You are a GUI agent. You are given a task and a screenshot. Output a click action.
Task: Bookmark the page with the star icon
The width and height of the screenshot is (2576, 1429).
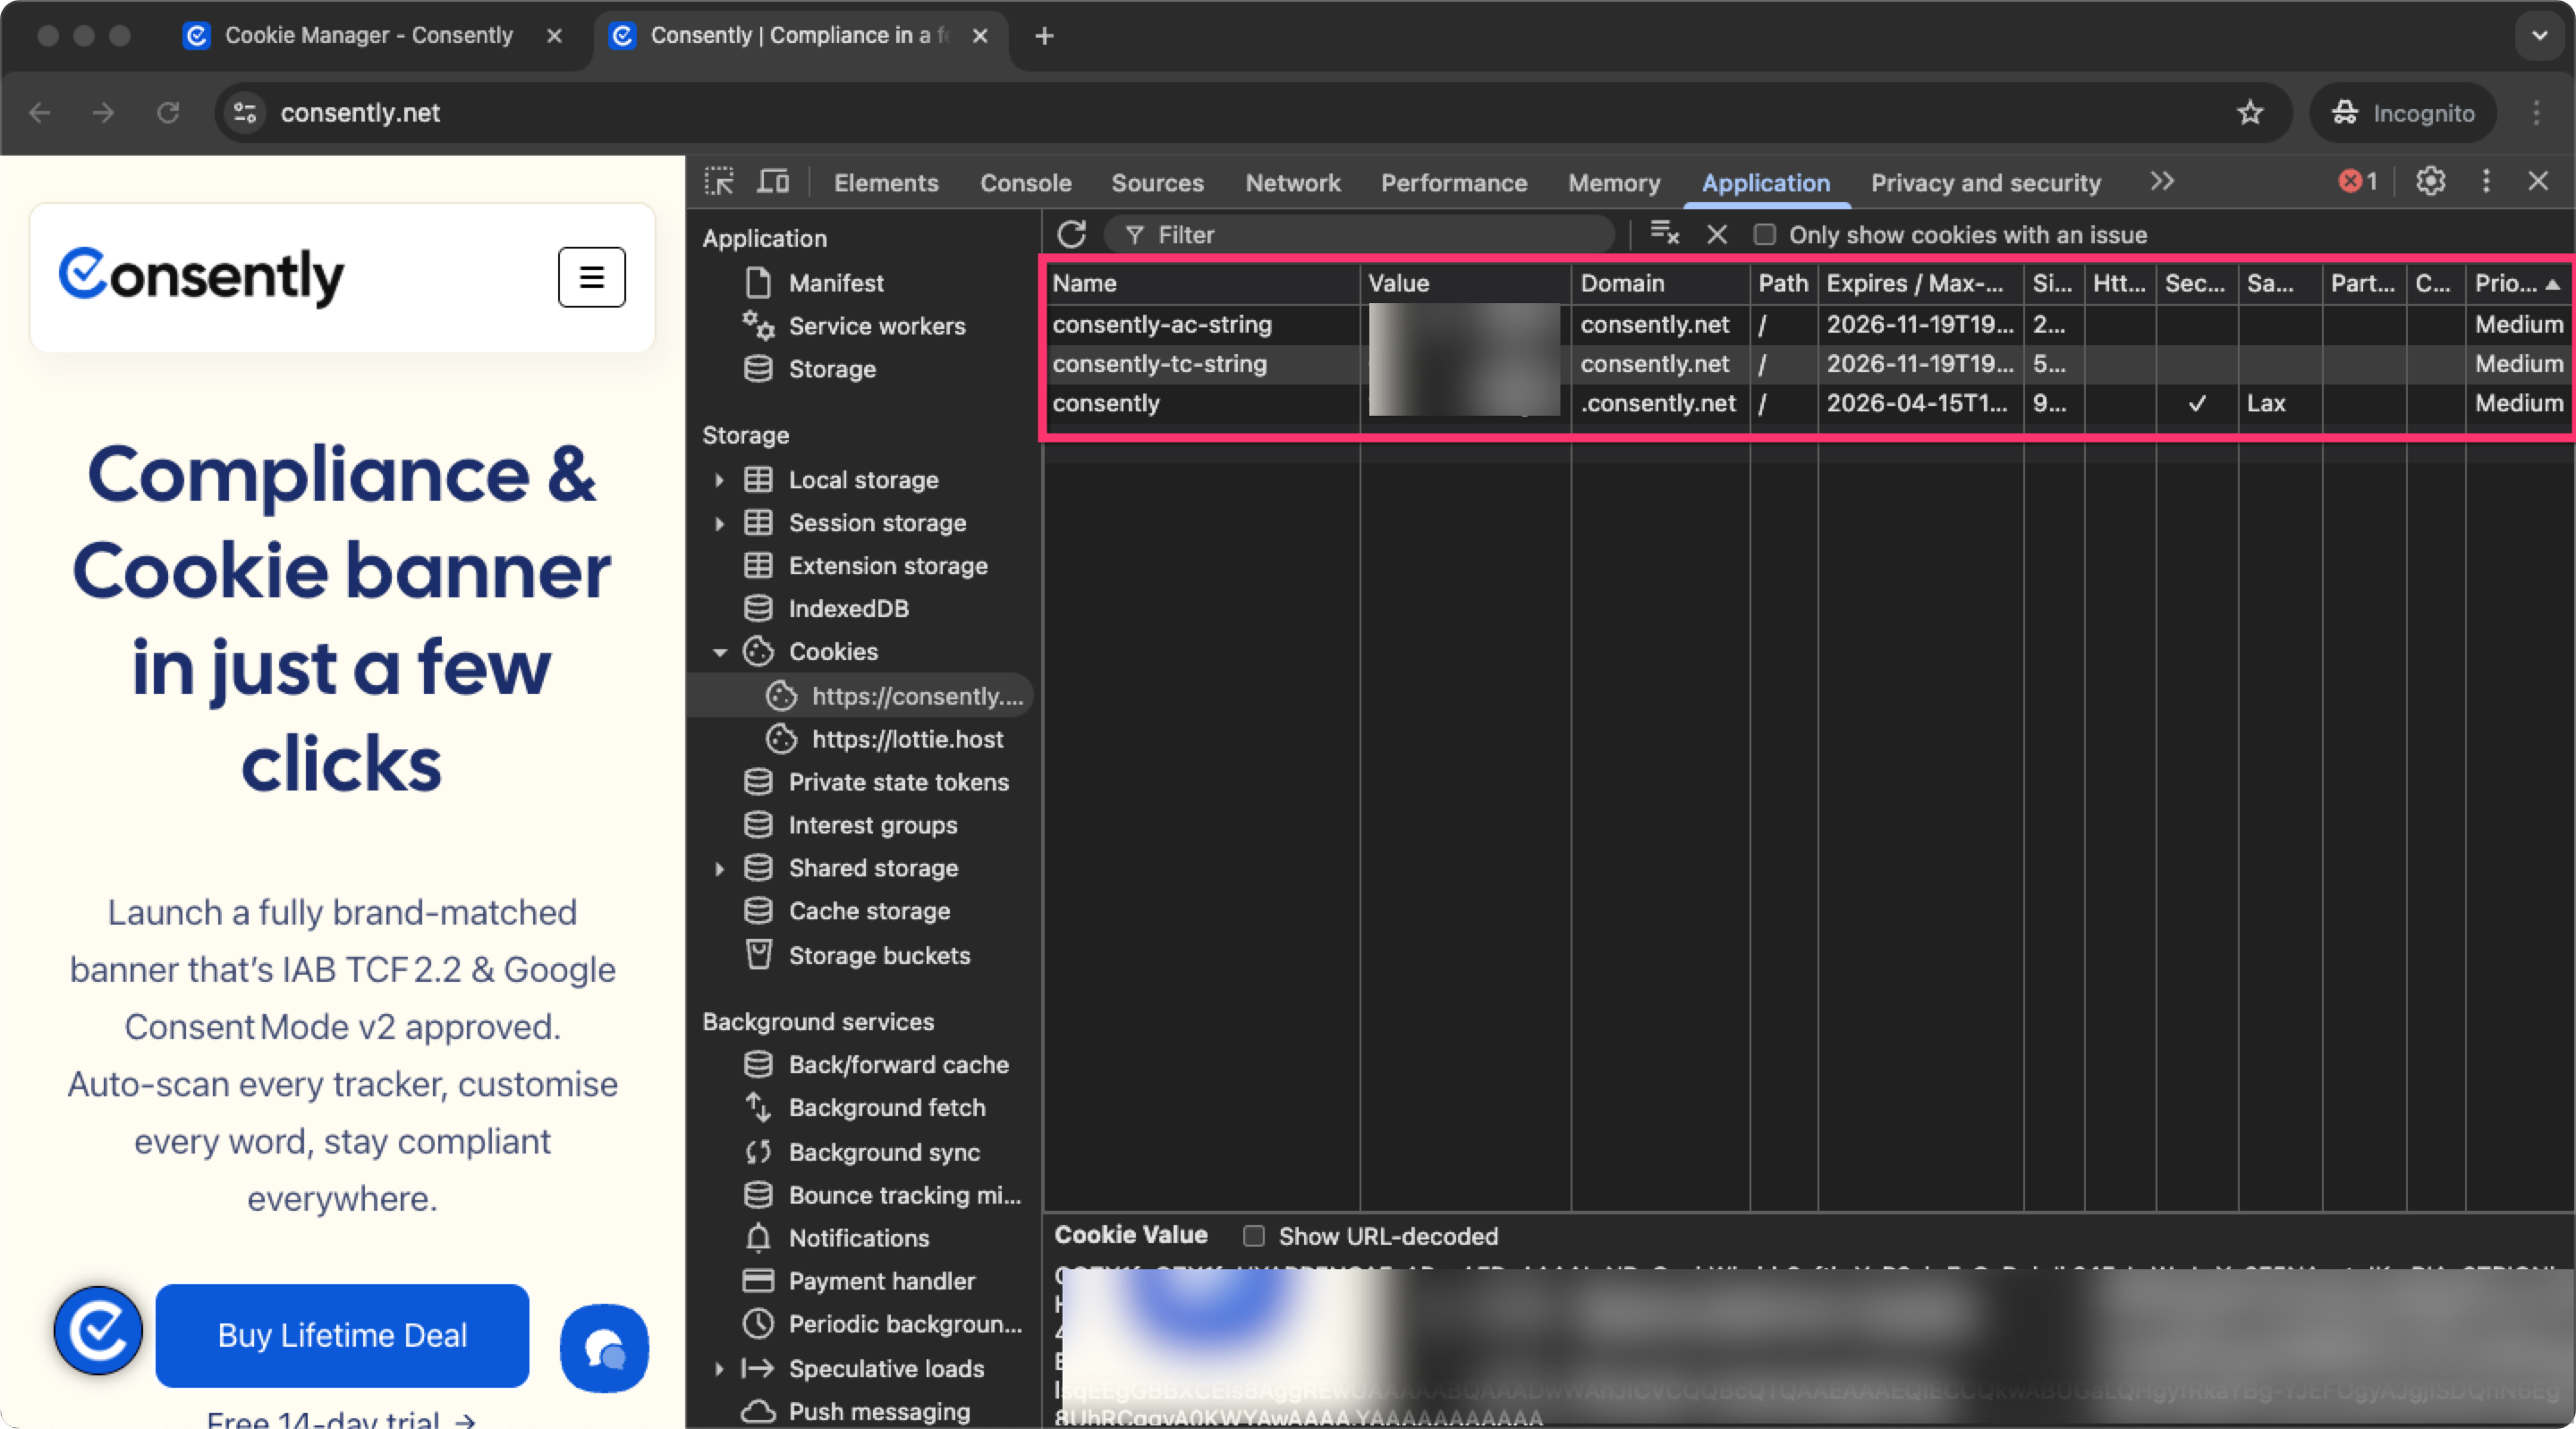2250,113
